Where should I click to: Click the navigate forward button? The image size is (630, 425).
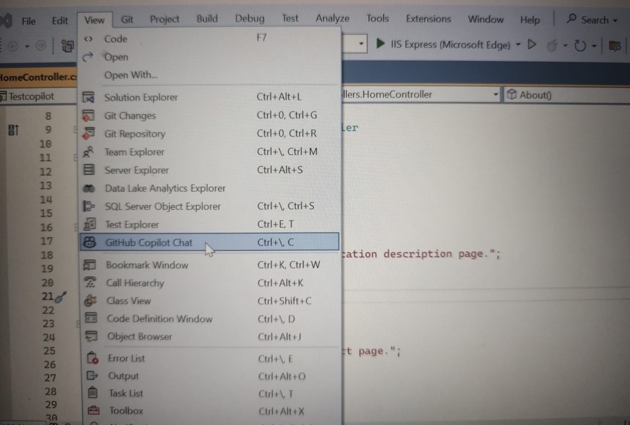click(x=41, y=46)
